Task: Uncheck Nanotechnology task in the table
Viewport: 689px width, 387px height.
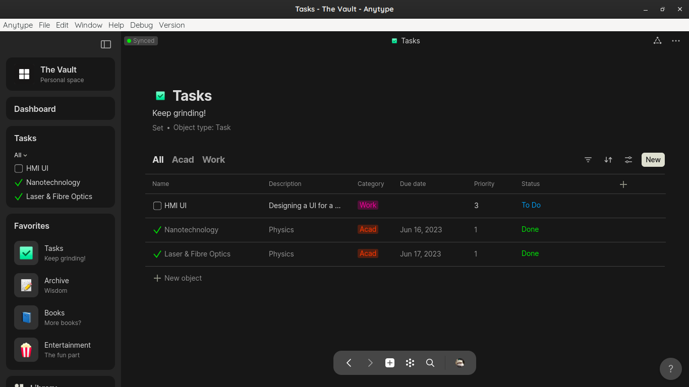Action: point(157,230)
